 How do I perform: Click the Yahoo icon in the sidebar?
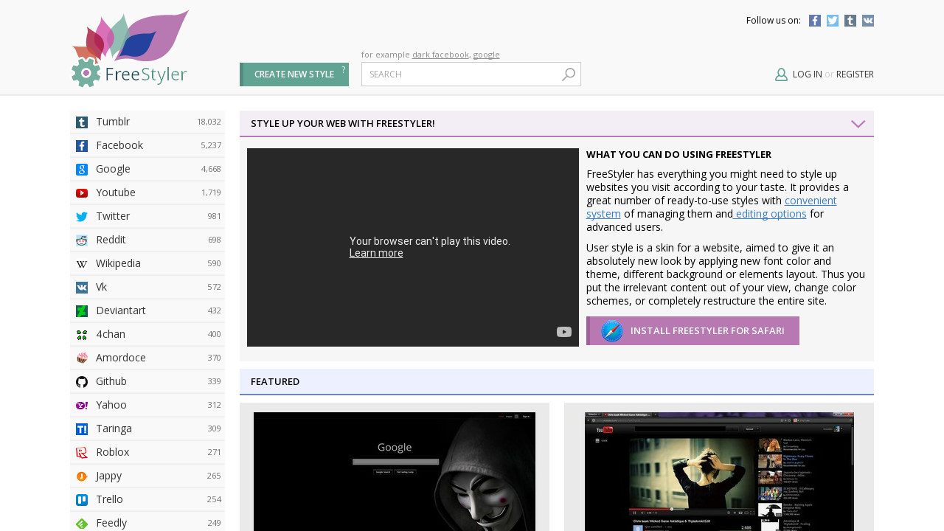point(82,406)
